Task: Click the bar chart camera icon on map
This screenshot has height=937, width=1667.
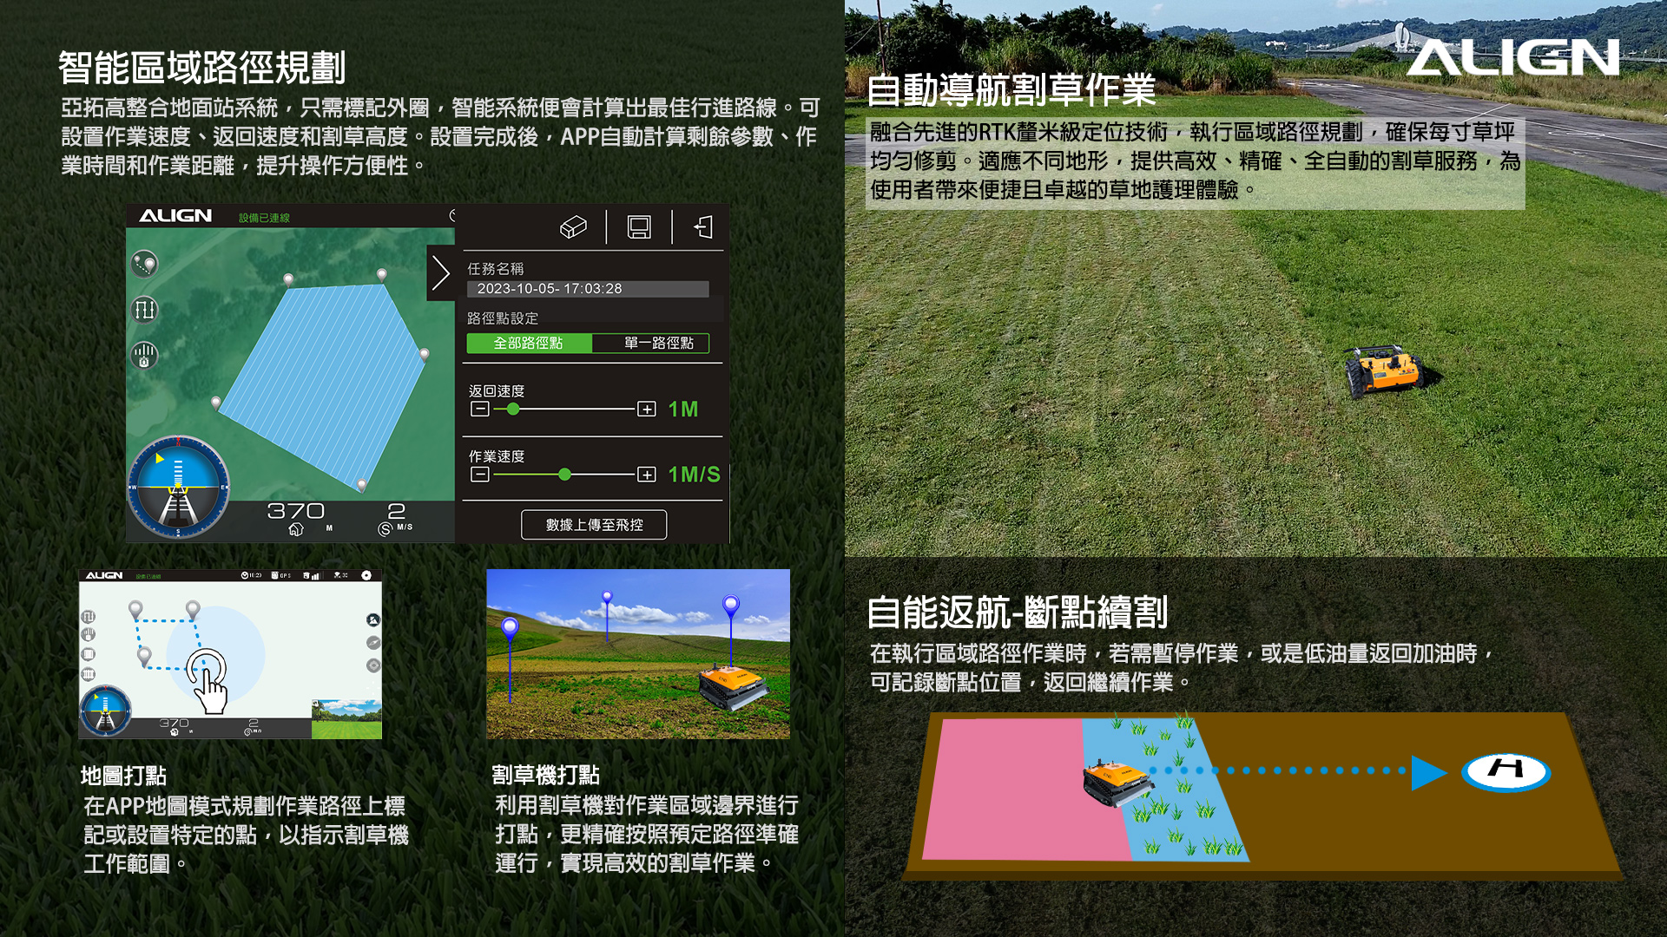Action: pos(144,355)
